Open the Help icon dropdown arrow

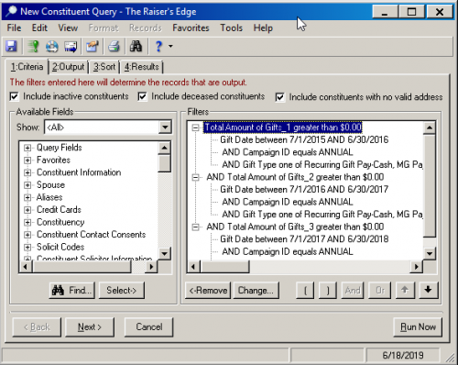coord(170,47)
